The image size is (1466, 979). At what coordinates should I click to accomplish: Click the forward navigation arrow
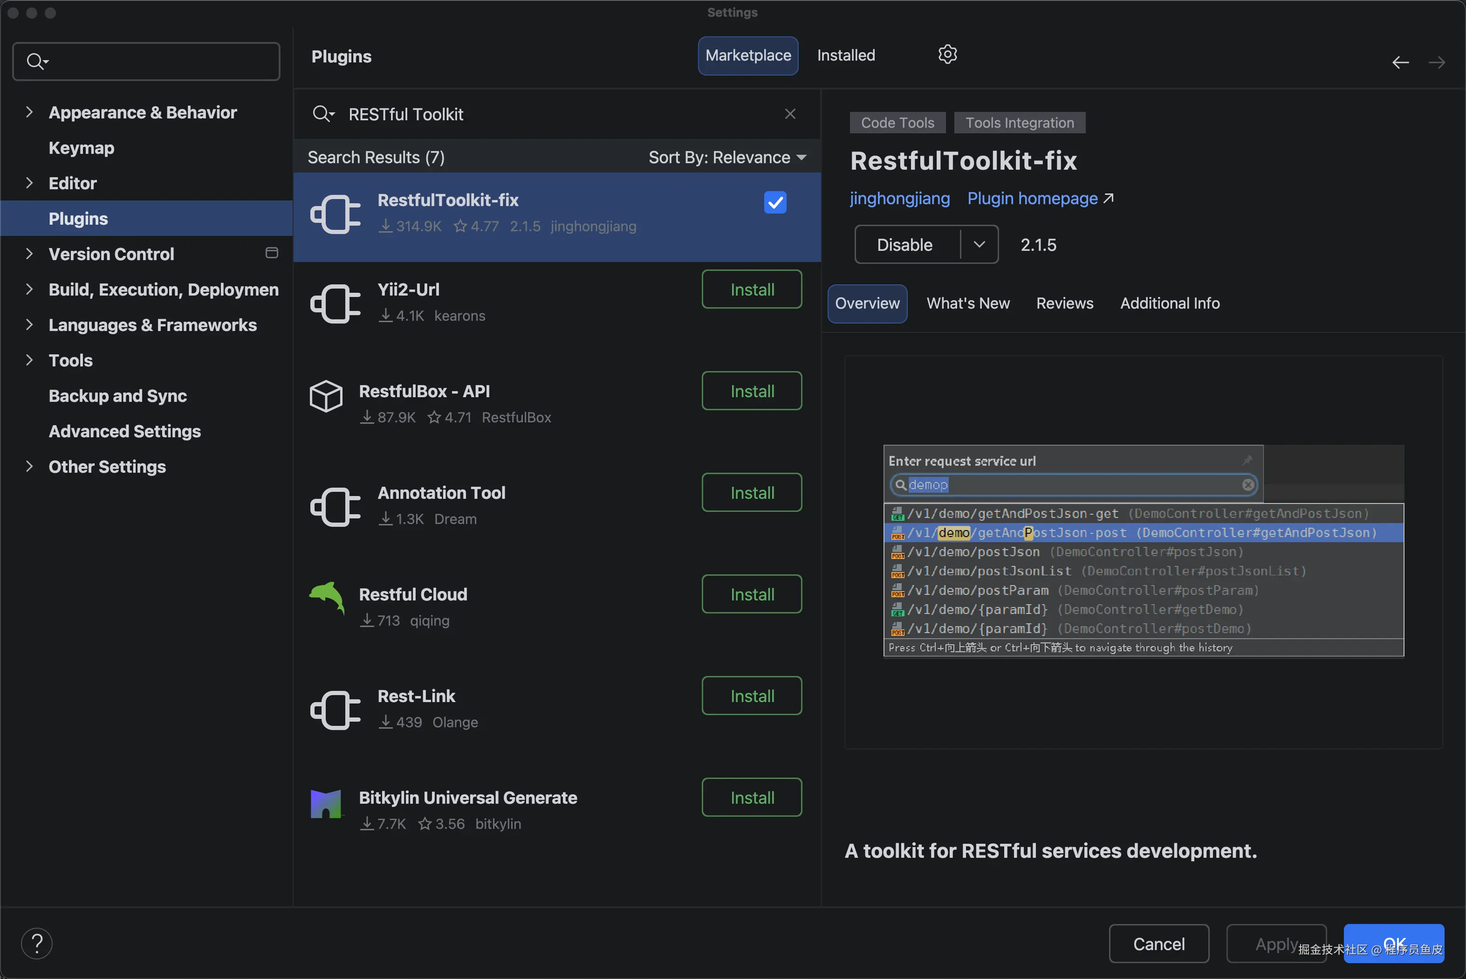pyautogui.click(x=1436, y=62)
